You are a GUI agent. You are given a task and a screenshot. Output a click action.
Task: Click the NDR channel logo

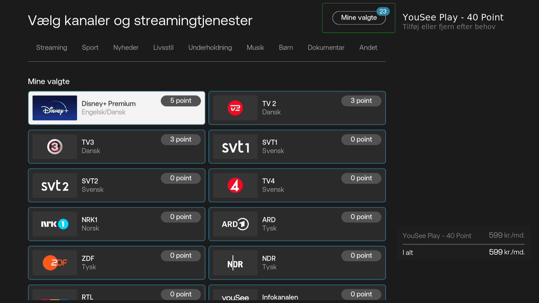(235, 263)
